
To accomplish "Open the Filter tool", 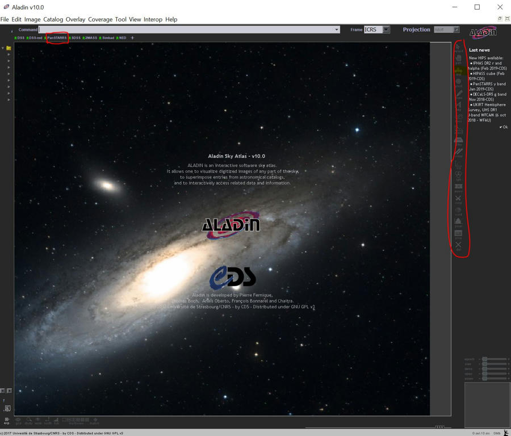I will pos(459,141).
